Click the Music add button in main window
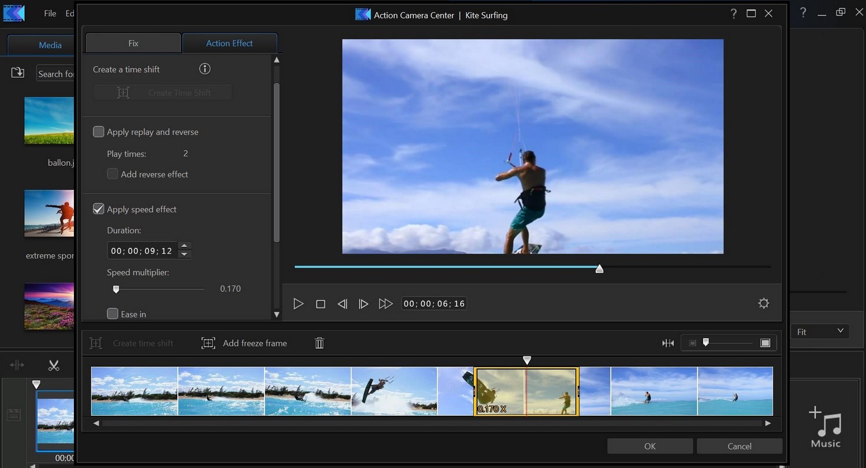Image resolution: width=866 pixels, height=468 pixels. coord(826,428)
